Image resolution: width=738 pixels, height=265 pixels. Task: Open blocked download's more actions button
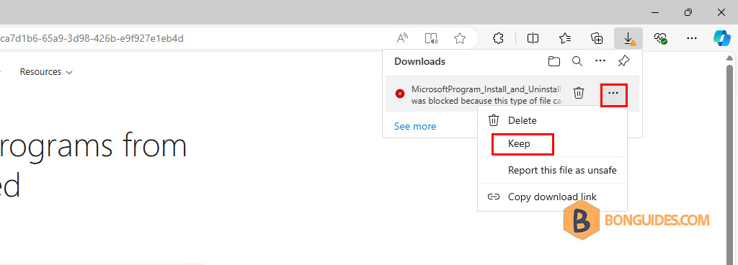click(613, 94)
